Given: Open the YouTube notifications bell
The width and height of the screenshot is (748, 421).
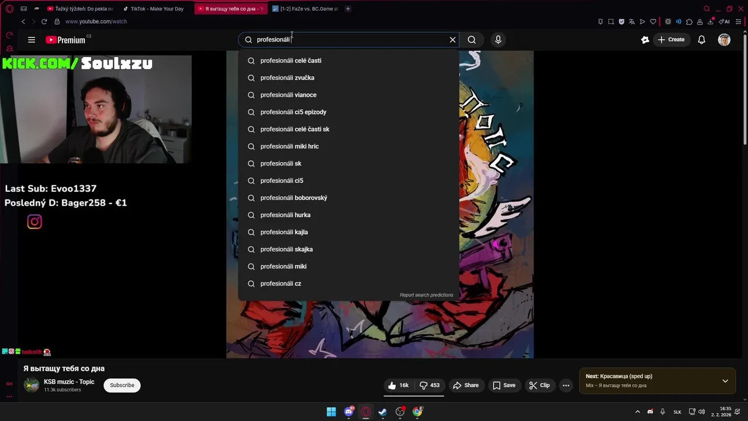Looking at the screenshot, I should (701, 40).
